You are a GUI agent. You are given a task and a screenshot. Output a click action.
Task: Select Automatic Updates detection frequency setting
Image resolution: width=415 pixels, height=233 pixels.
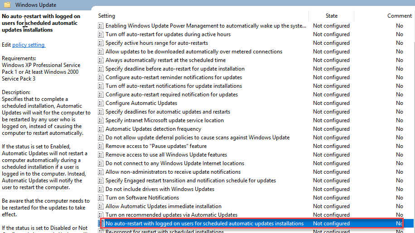[x=153, y=128]
